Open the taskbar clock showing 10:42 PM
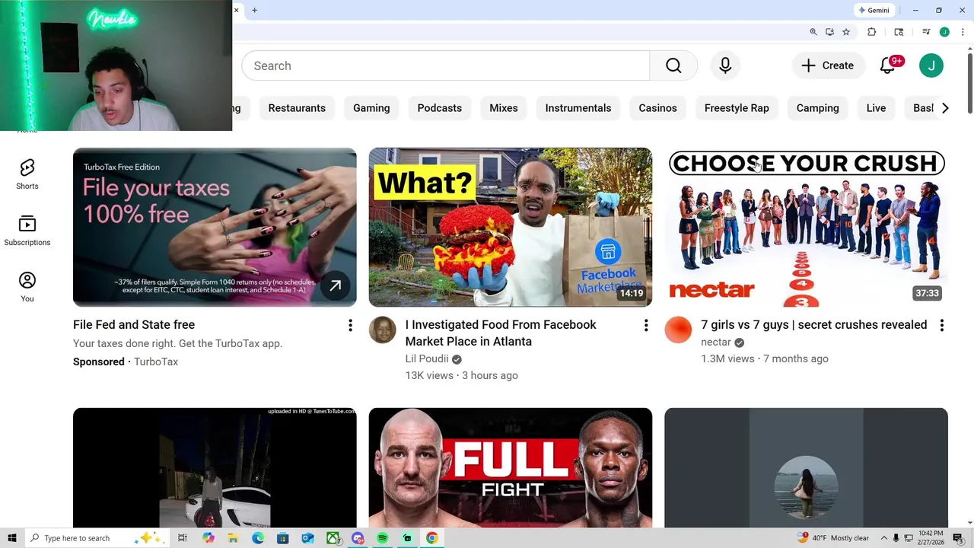 [x=931, y=538]
